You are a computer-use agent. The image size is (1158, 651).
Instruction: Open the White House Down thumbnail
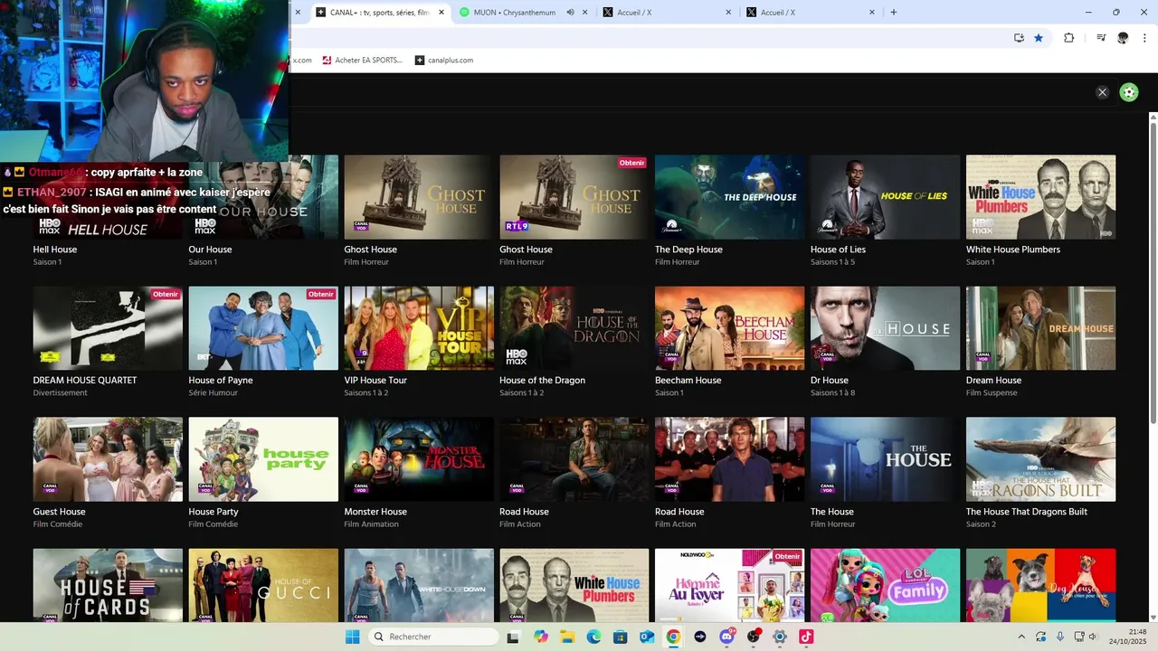(x=419, y=585)
